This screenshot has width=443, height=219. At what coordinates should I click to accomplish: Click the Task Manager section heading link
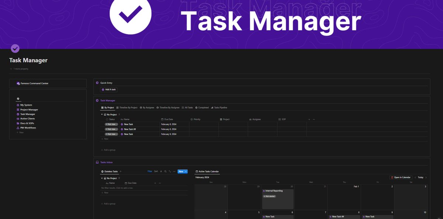pyautogui.click(x=108, y=100)
